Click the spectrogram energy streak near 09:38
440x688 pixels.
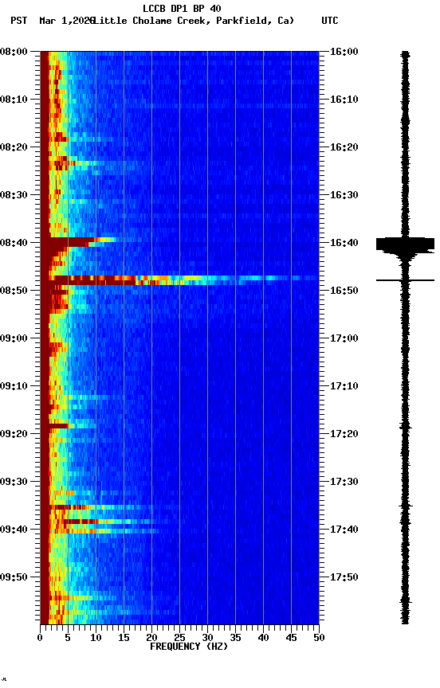point(108,522)
